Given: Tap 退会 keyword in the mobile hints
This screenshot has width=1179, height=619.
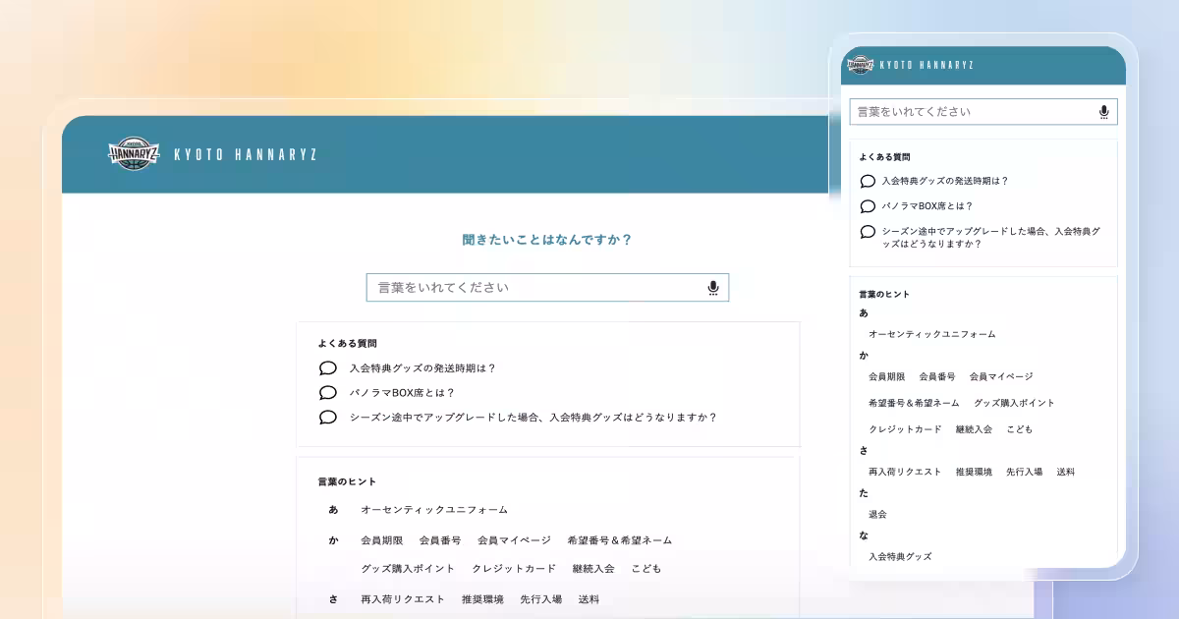Looking at the screenshot, I should [877, 514].
